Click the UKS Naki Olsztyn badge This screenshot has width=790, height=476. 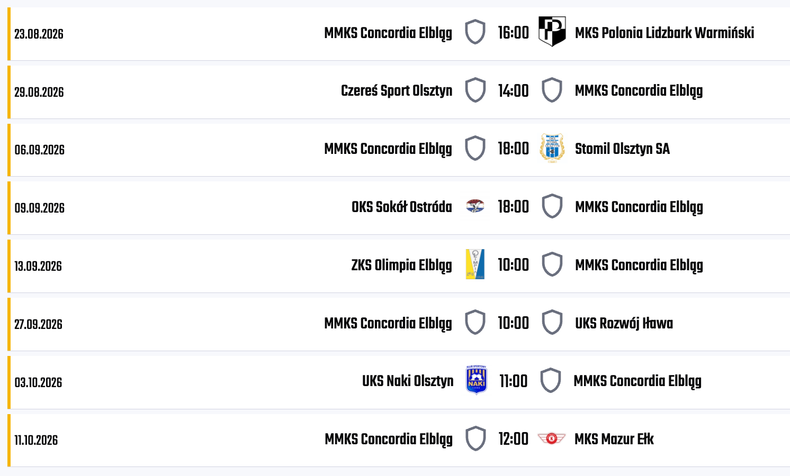(x=476, y=380)
